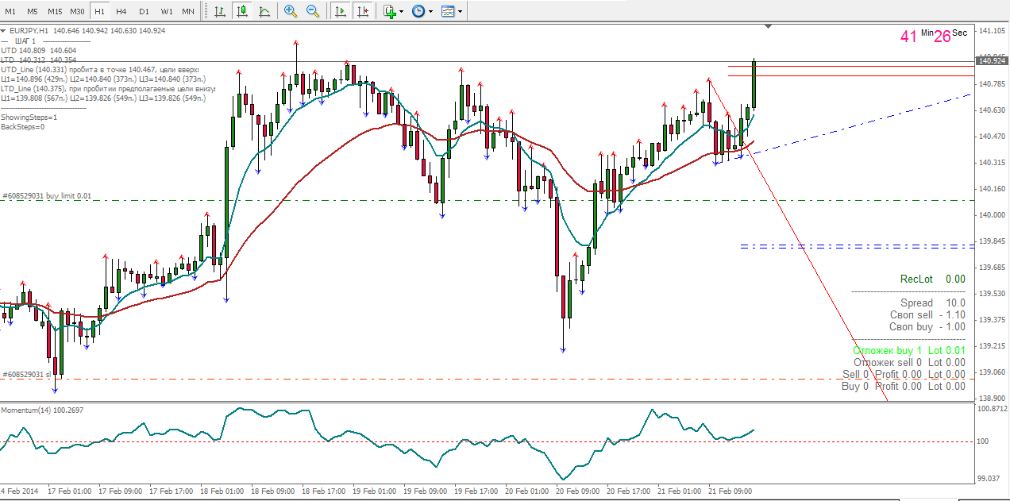Switch chart to line chart mode

click(264, 11)
